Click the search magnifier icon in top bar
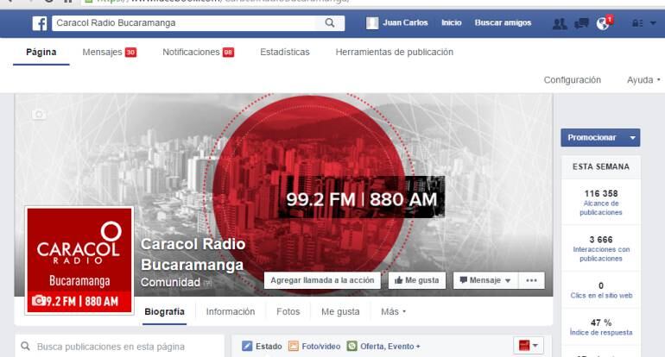This screenshot has height=357, width=665. coord(329,23)
